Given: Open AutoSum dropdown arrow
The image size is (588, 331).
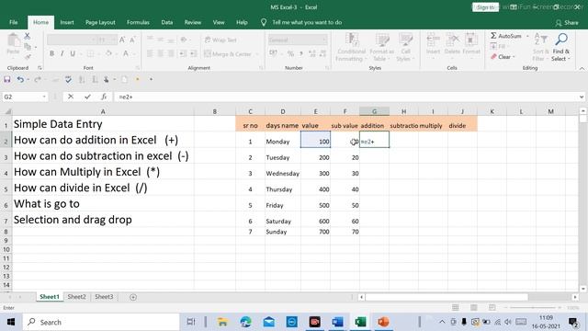Looking at the screenshot, I should [x=527, y=36].
